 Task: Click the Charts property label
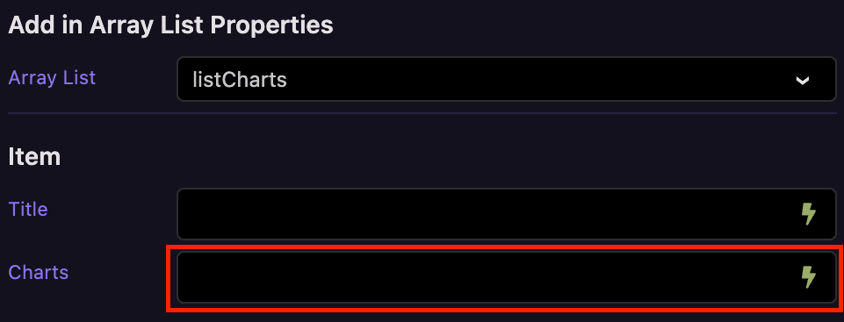(39, 272)
